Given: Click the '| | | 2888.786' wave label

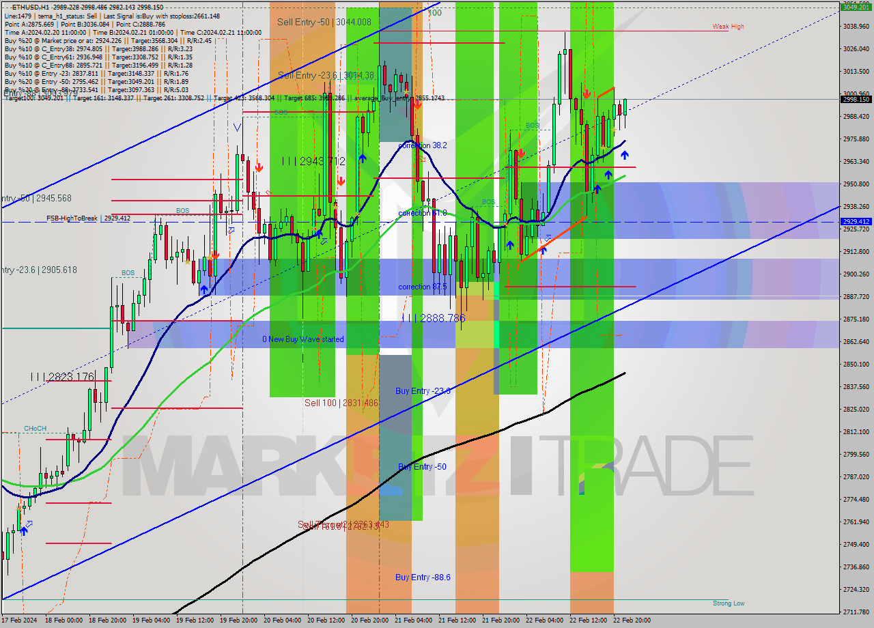Looking at the screenshot, I should 434,318.
